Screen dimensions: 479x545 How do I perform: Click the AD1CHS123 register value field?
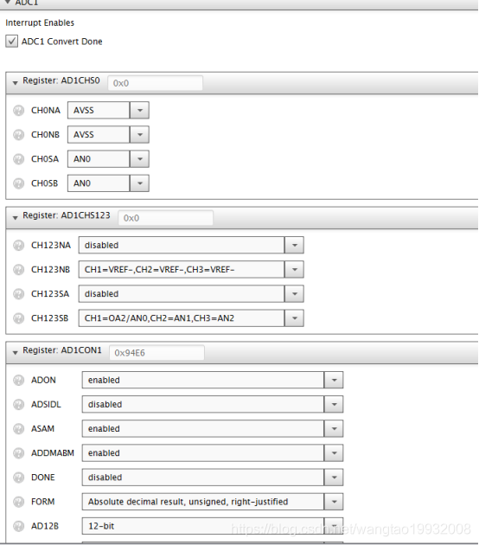[165, 218]
